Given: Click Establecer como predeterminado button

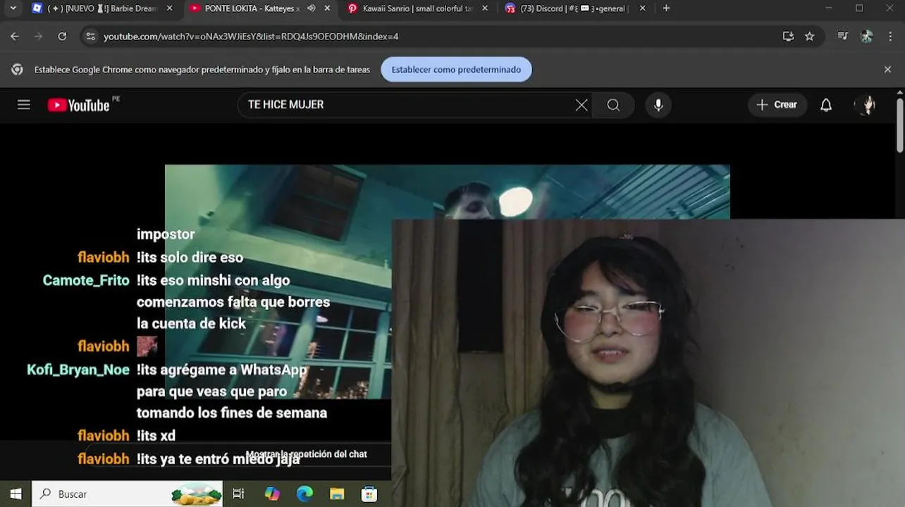Looking at the screenshot, I should pyautogui.click(x=456, y=70).
